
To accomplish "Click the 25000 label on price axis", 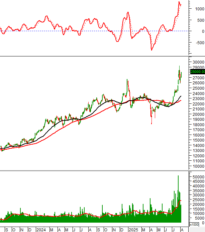I will (199, 88).
